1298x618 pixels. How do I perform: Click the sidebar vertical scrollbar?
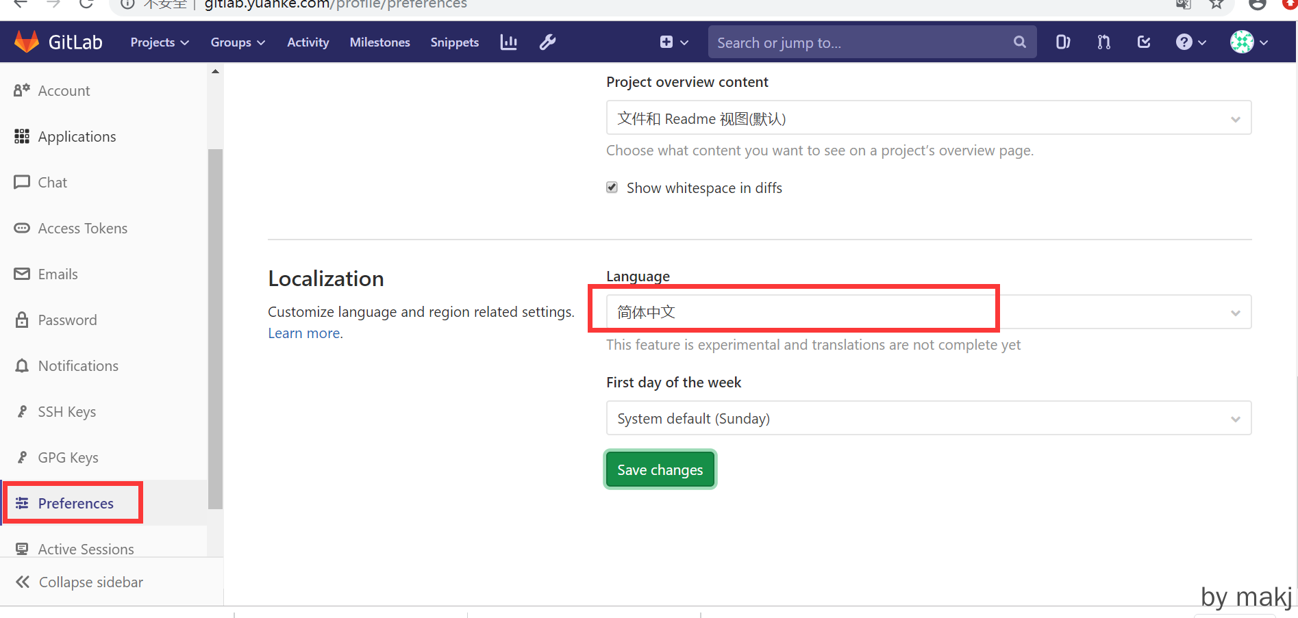pyautogui.click(x=215, y=329)
